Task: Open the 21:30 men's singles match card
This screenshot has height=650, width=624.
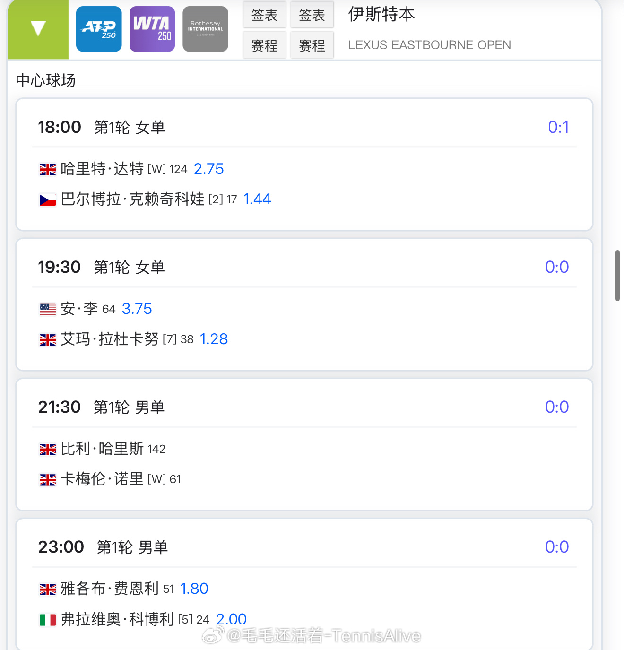Action: 304,444
